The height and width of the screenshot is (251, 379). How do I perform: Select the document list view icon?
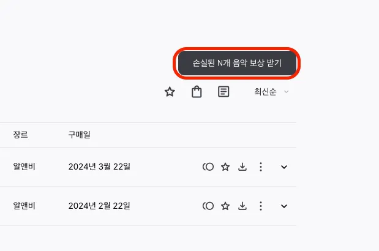coord(223,92)
